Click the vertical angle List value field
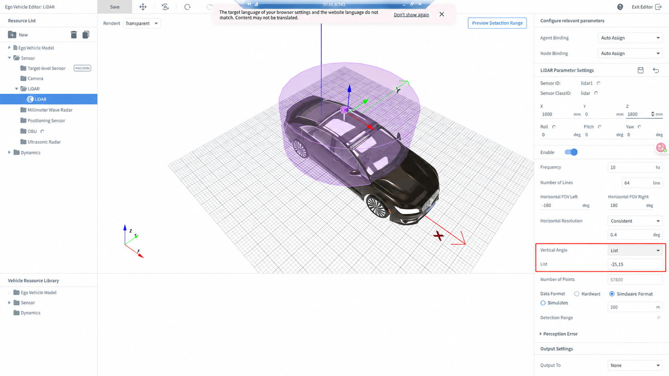Image resolution: width=669 pixels, height=376 pixels. pos(635,264)
